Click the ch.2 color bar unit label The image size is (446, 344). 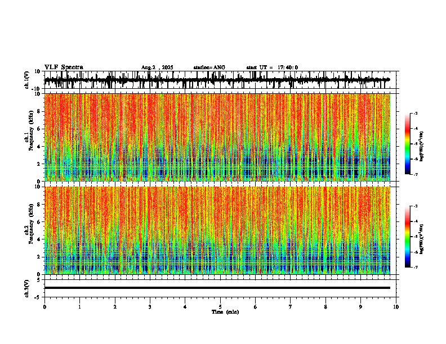click(x=422, y=239)
